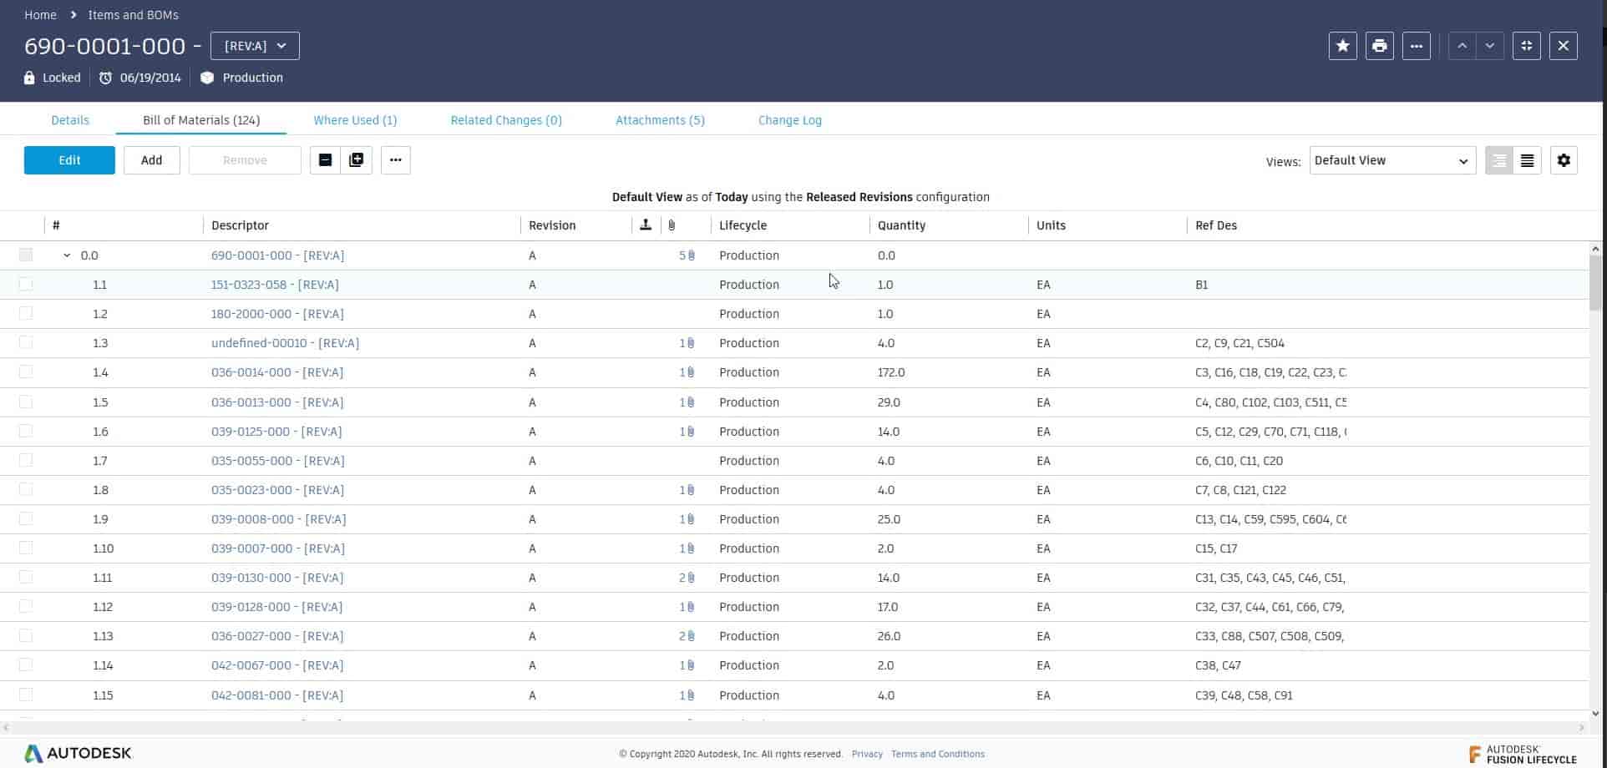Viewport: 1607px width, 768px height.
Task: Open the header more-actions ellipsis menu
Action: [1416, 46]
